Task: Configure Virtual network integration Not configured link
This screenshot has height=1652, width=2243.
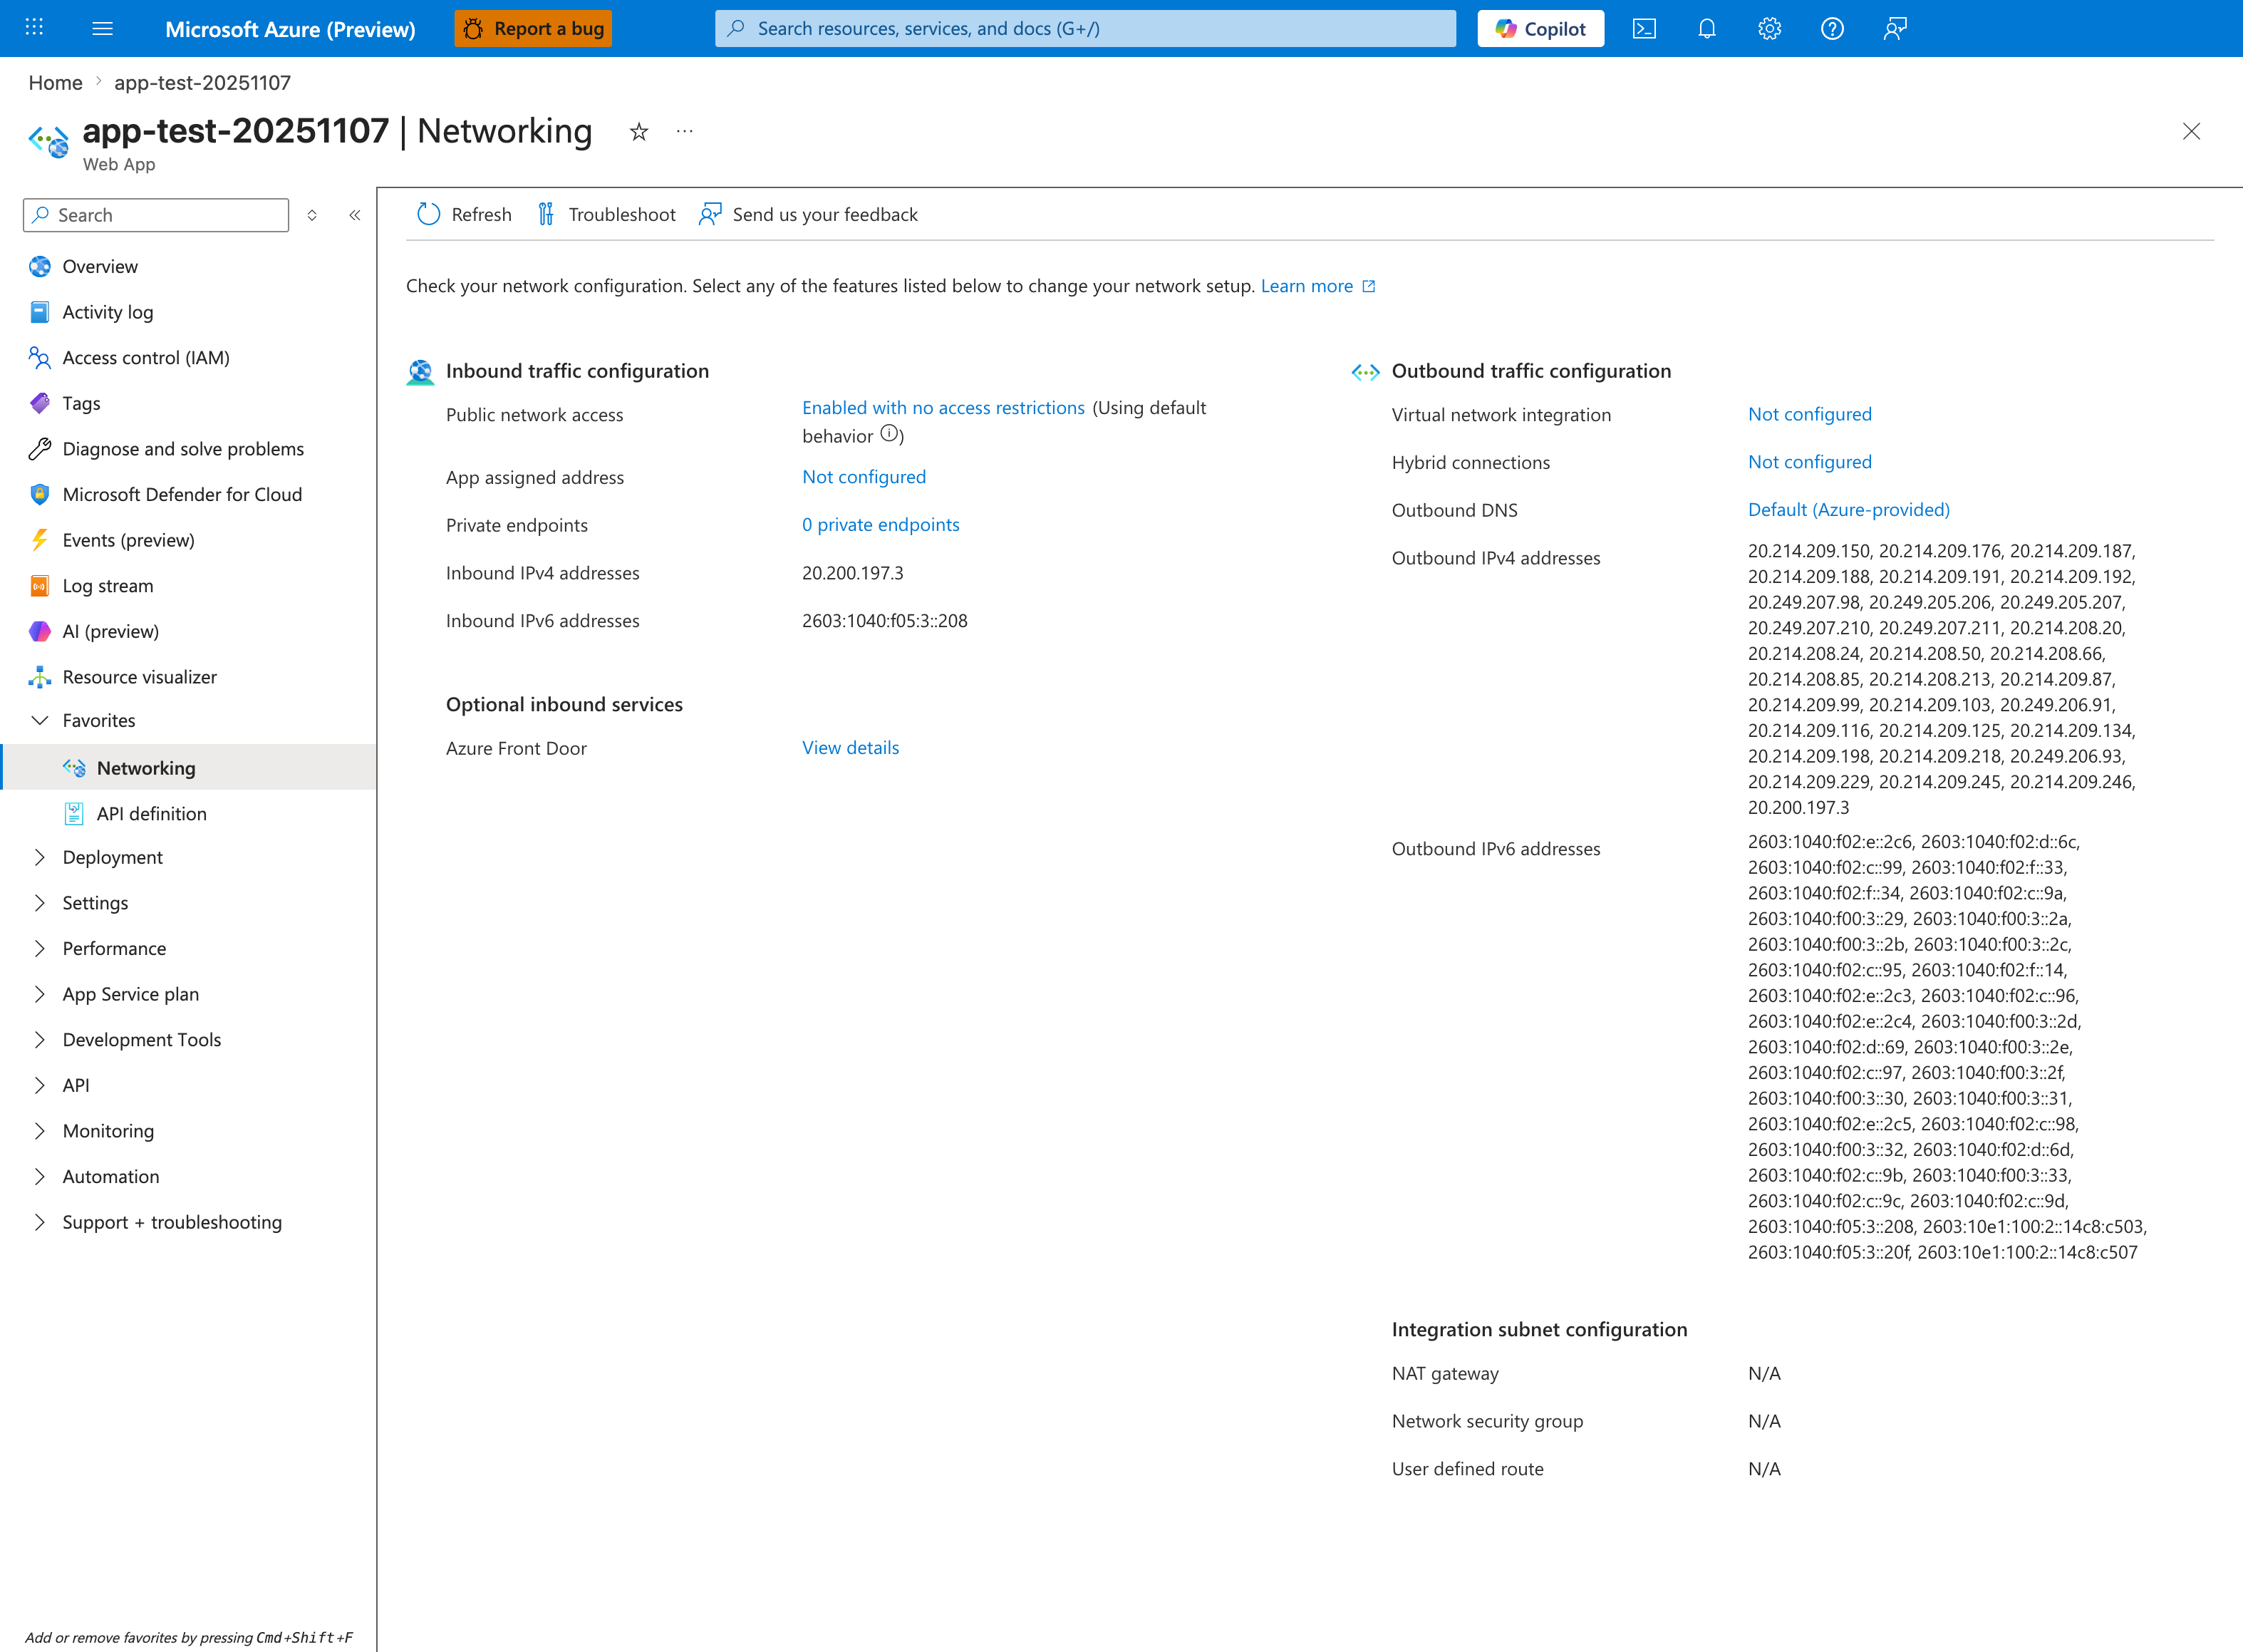Action: tap(1809, 414)
